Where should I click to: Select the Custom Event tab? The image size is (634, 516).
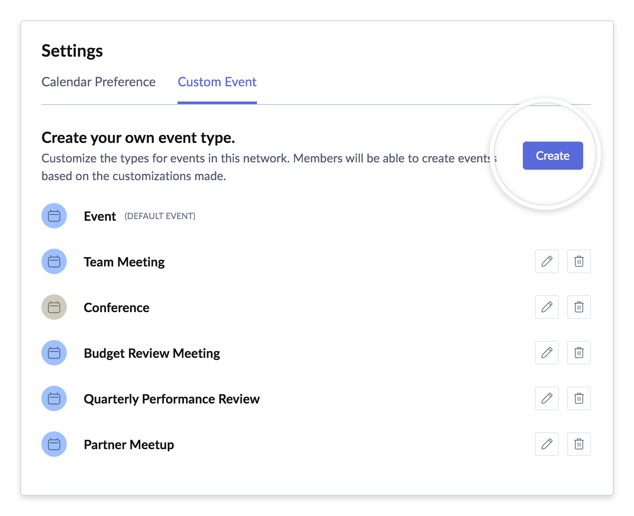[217, 82]
